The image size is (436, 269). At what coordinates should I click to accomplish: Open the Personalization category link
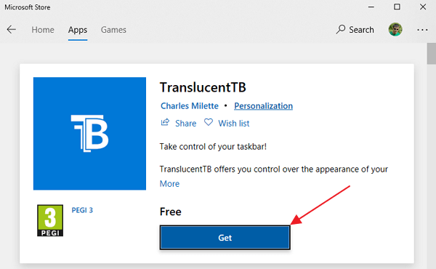coord(263,106)
